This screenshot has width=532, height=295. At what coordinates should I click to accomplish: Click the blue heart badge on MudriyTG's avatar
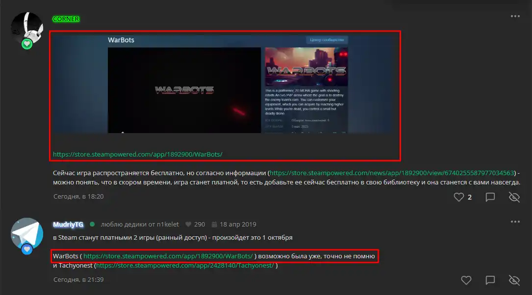27,250
